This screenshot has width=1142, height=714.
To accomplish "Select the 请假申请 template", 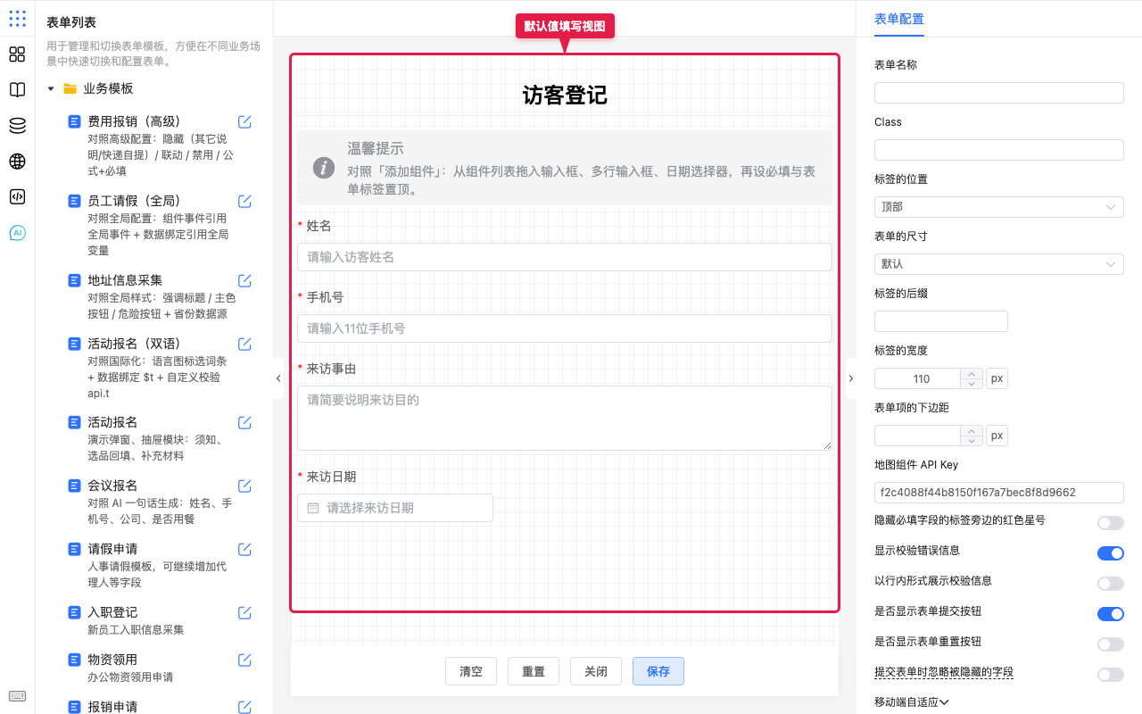I will point(112,549).
